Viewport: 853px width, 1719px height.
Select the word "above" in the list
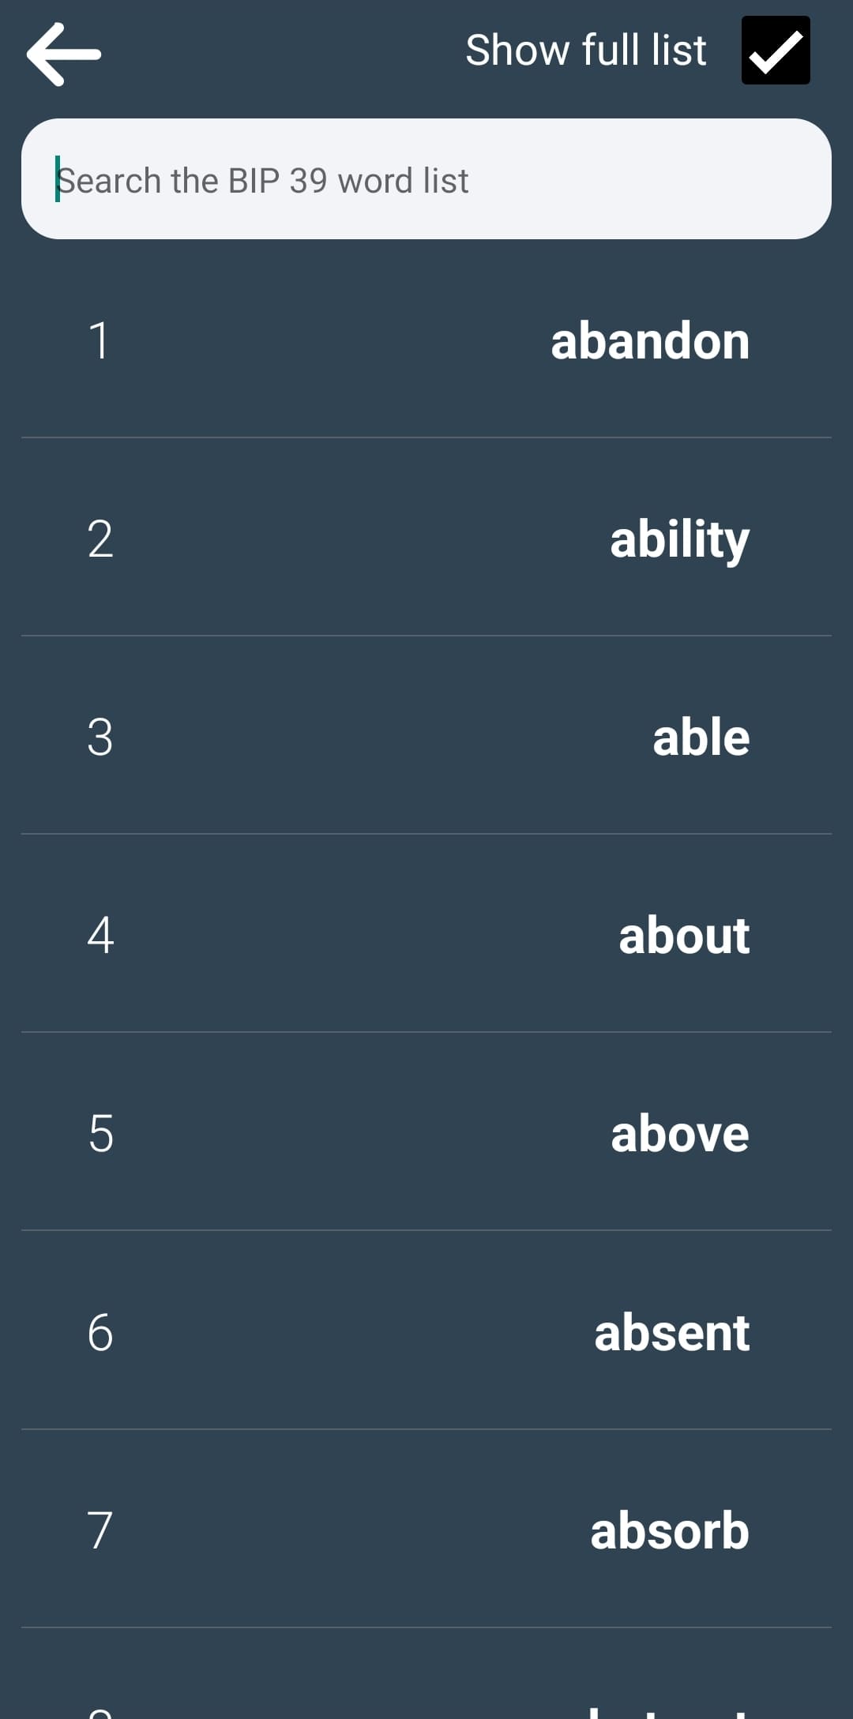pyautogui.click(x=679, y=1134)
